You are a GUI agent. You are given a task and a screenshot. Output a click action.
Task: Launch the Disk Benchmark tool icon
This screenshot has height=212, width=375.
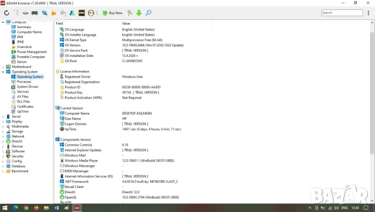(25, 13)
